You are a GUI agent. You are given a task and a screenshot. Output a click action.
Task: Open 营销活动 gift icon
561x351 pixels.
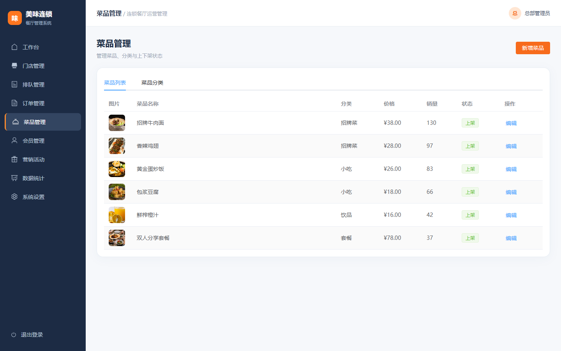[x=14, y=159]
